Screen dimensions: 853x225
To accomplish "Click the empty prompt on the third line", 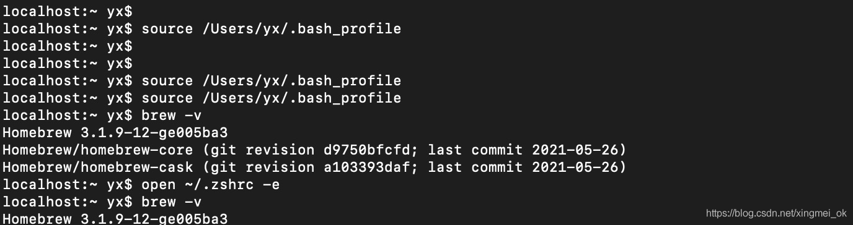I will click(68, 46).
